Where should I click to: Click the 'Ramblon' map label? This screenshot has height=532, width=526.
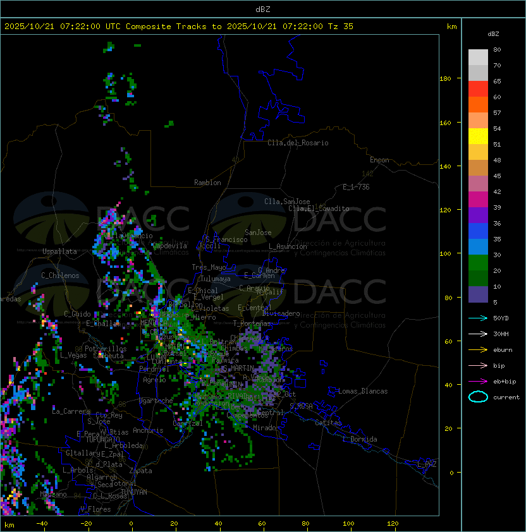point(207,183)
